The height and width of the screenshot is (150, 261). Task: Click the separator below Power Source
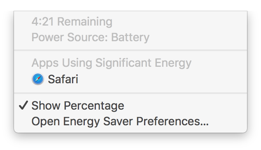point(130,50)
